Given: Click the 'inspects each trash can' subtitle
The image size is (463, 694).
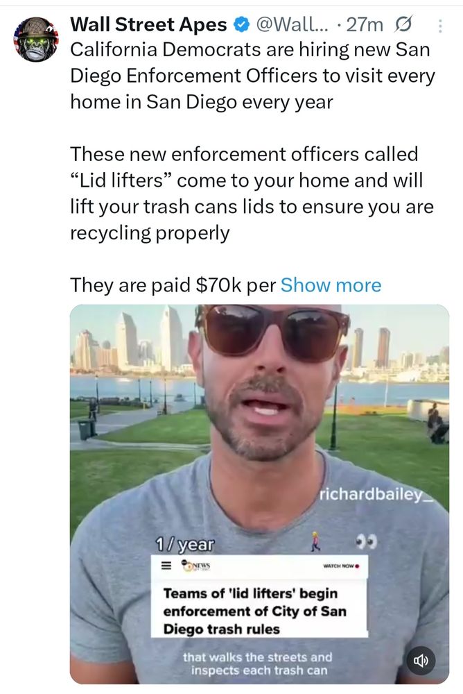Looking at the screenshot, I should [x=259, y=670].
